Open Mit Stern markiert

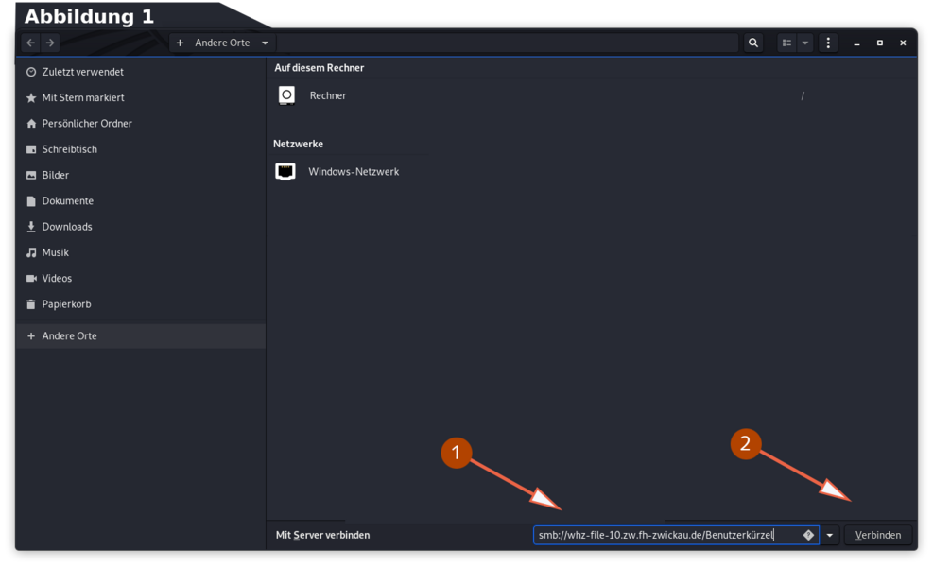[x=141, y=97]
